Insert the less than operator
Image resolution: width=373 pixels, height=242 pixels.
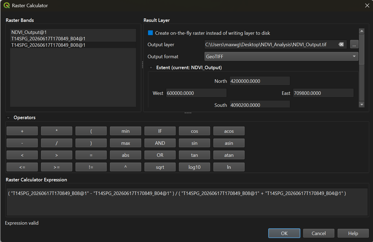tap(22, 155)
